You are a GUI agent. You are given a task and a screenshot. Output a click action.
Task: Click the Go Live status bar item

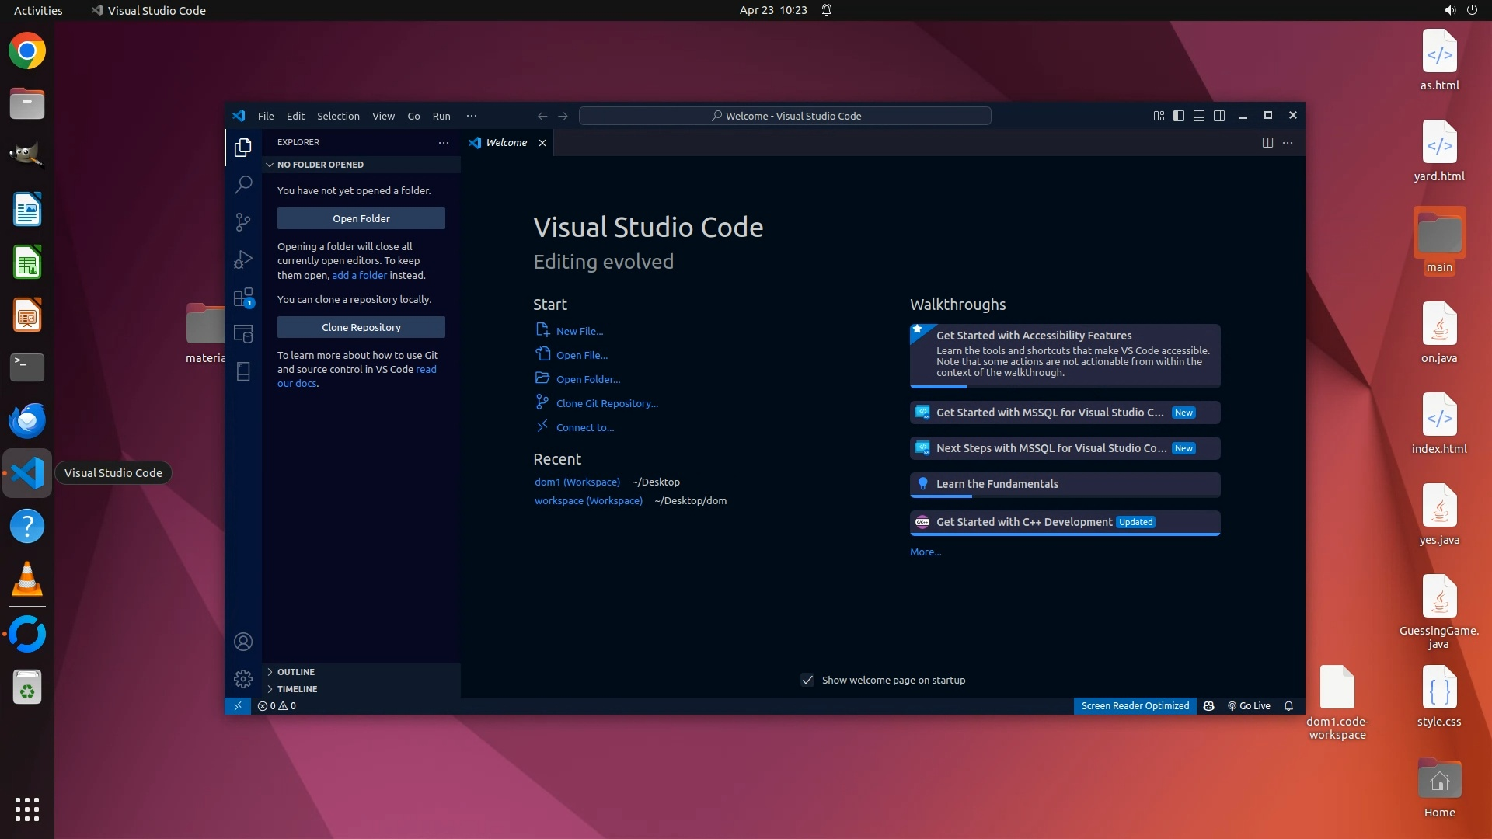1249,706
